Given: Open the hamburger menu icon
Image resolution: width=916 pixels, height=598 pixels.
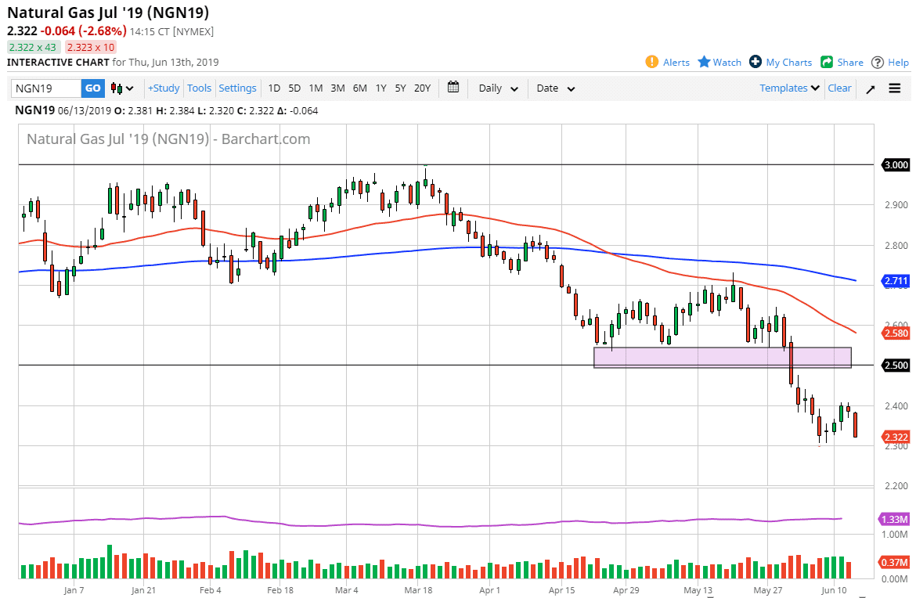Looking at the screenshot, I should (895, 88).
